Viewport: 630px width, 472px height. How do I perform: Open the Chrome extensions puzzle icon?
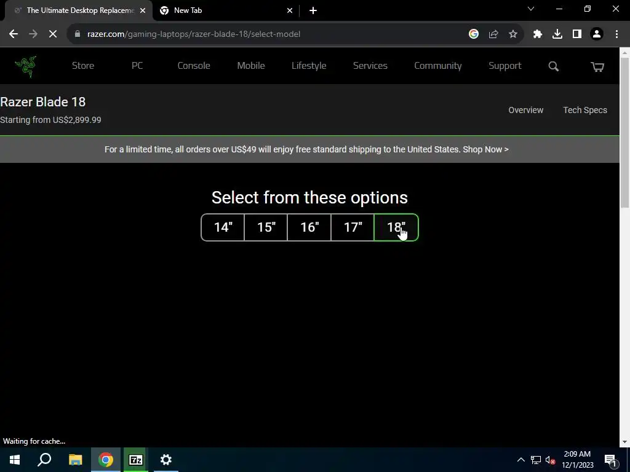pyautogui.click(x=538, y=34)
